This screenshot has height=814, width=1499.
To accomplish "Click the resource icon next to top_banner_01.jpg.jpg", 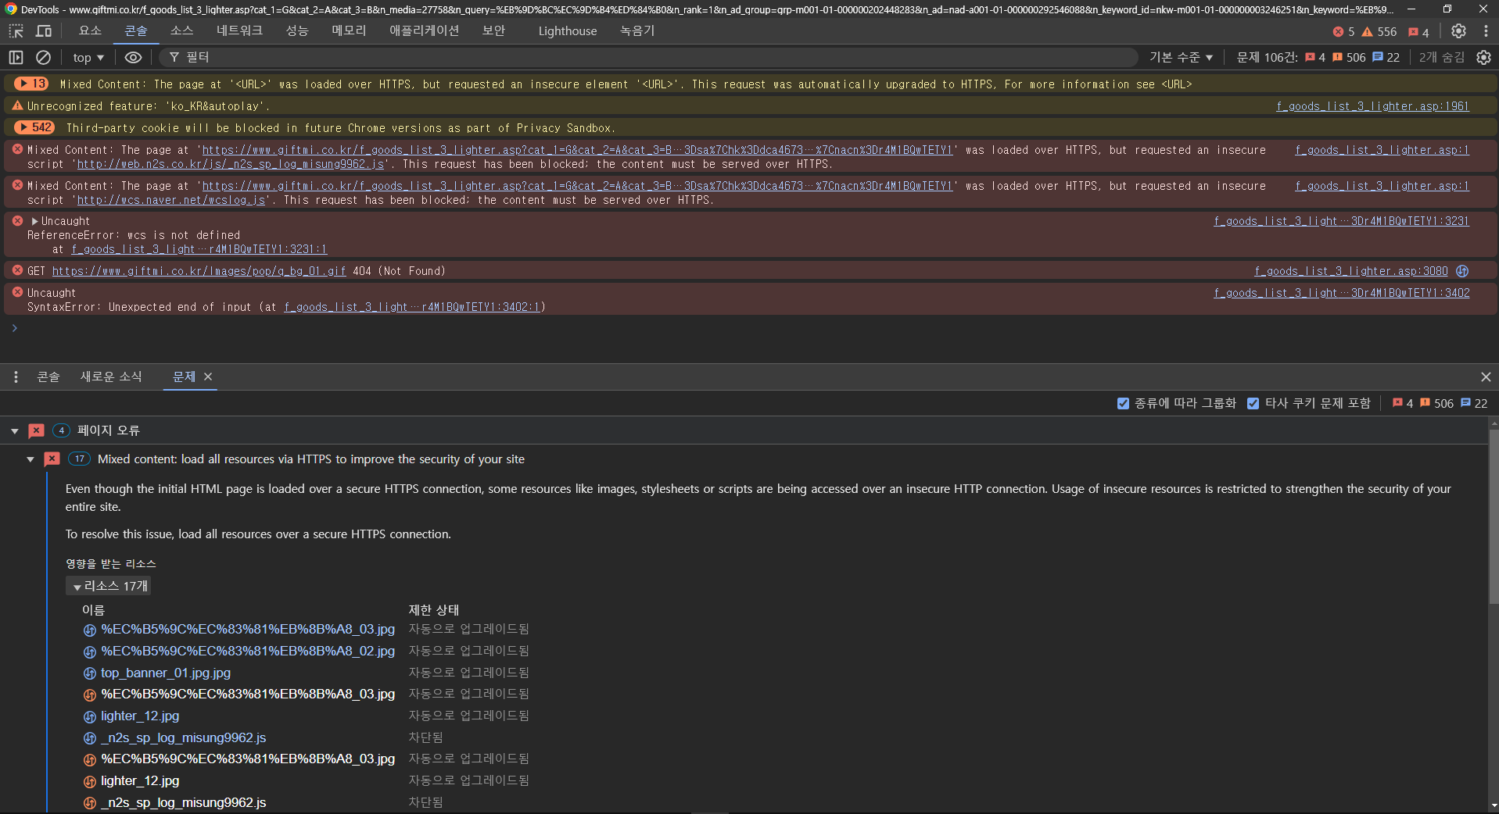I will (x=90, y=673).
